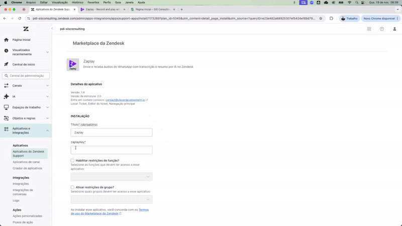
Task: Expand the Canais section chevron
Action: (47, 86)
